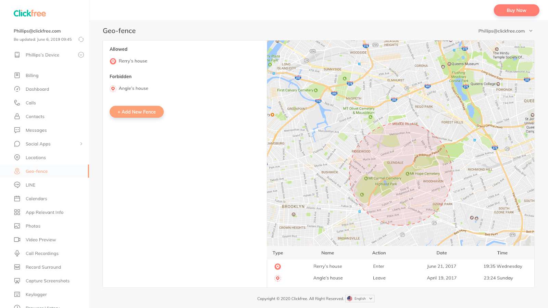Screen dimensions: 548x308
Task: Select Calls in the sidebar
Action: (31, 103)
